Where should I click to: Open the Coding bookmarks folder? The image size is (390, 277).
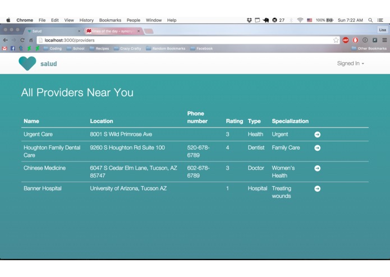point(53,48)
